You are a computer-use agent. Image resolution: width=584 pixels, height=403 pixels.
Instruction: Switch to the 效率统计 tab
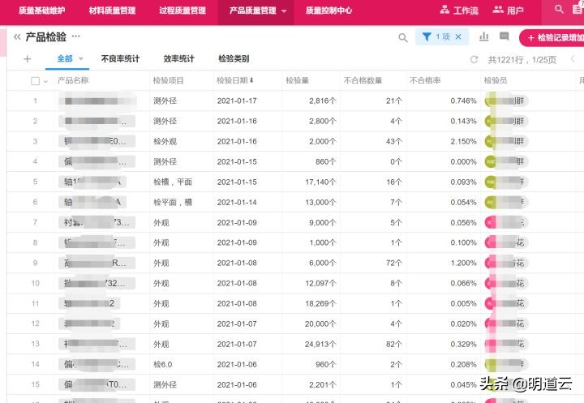click(x=178, y=58)
